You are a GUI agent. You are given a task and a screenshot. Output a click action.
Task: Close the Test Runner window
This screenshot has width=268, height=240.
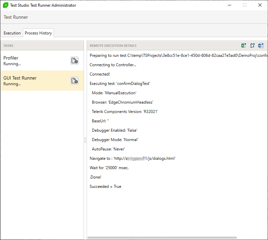(260, 5)
